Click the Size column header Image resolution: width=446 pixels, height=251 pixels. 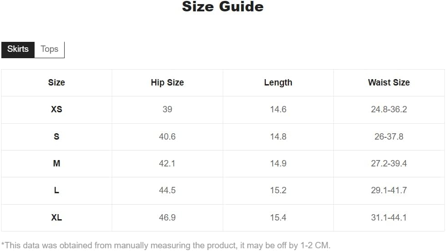[56, 82]
